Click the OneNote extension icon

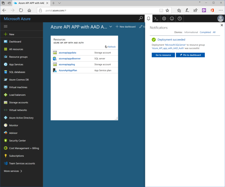204,10
